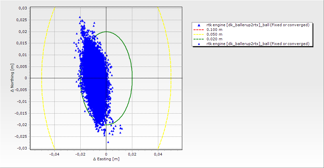Select the '0.020 m' legend label
This screenshot has height=168, width=324.
(x=215, y=39)
